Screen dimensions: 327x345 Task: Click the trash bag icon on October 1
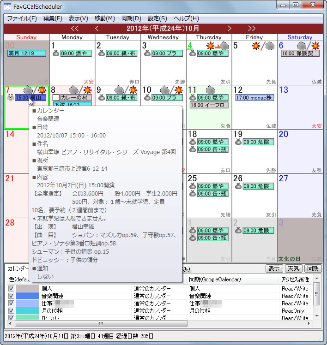56,53
